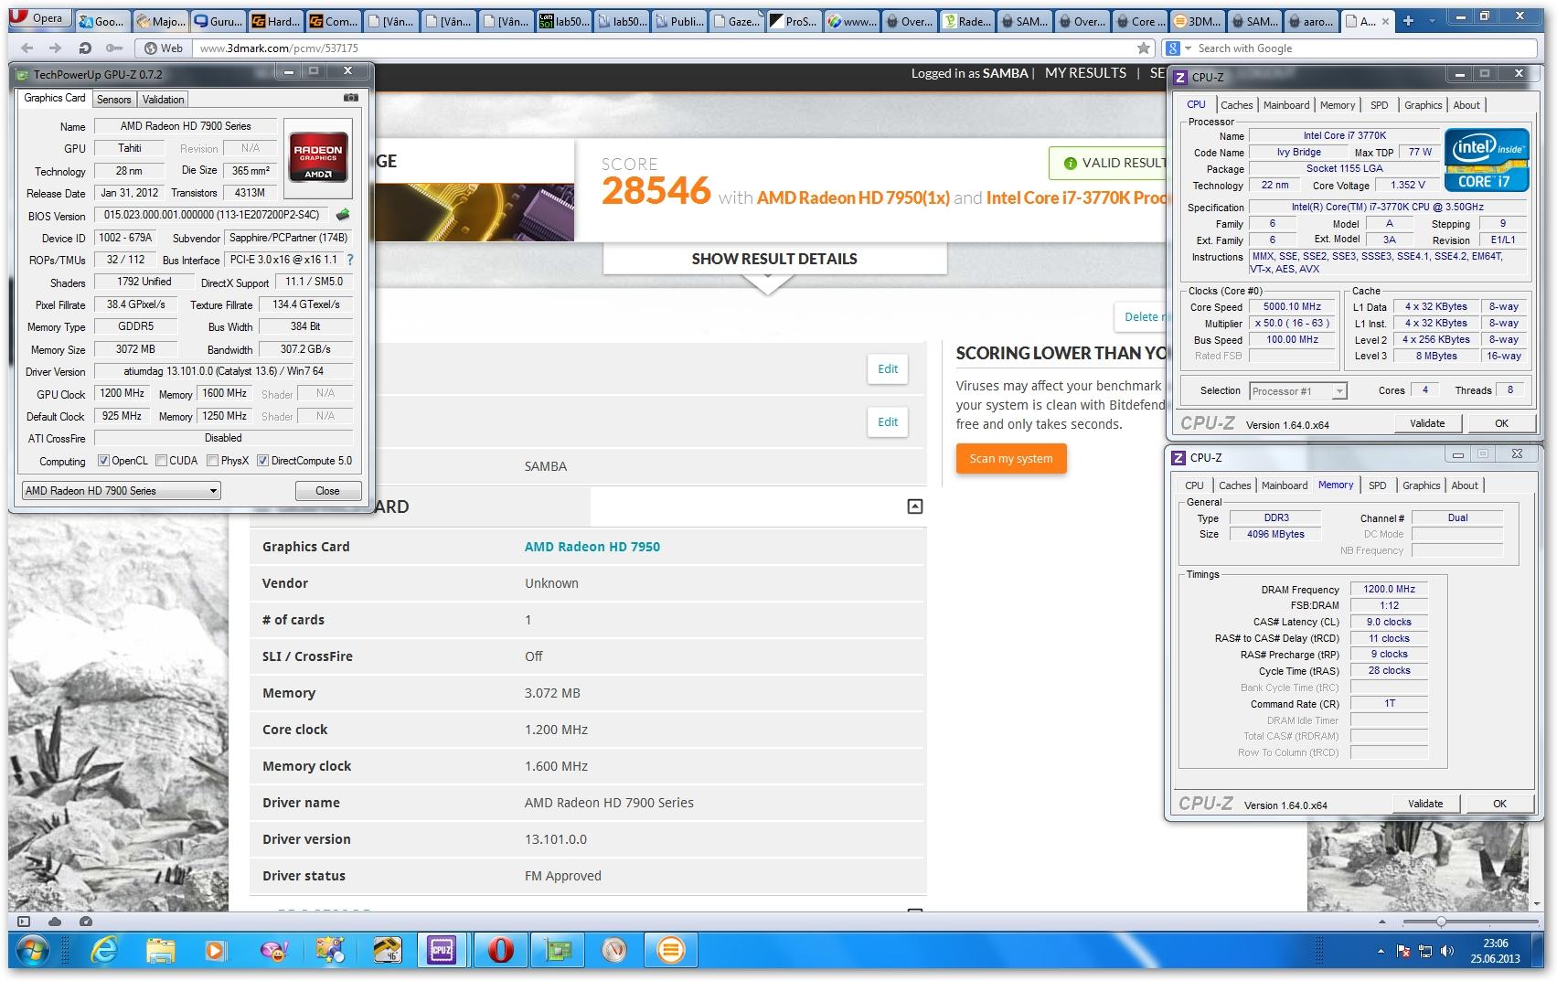This screenshot has width=1557, height=981.
Task: Collapse the graphics card section arrow
Action: click(914, 506)
